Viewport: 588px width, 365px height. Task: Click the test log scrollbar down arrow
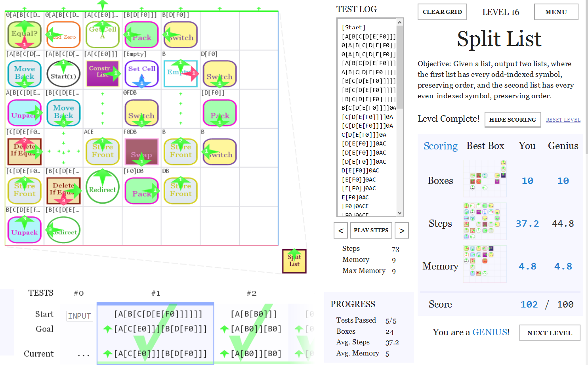(400, 213)
